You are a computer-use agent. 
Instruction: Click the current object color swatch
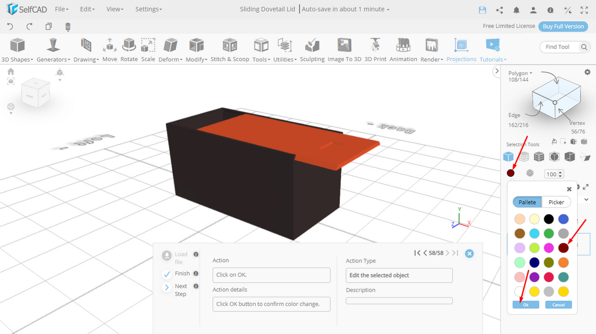click(510, 173)
